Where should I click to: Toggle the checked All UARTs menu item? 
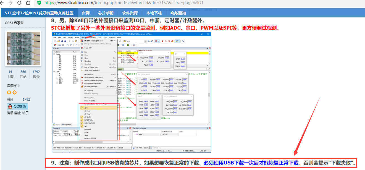[x=99, y=117]
